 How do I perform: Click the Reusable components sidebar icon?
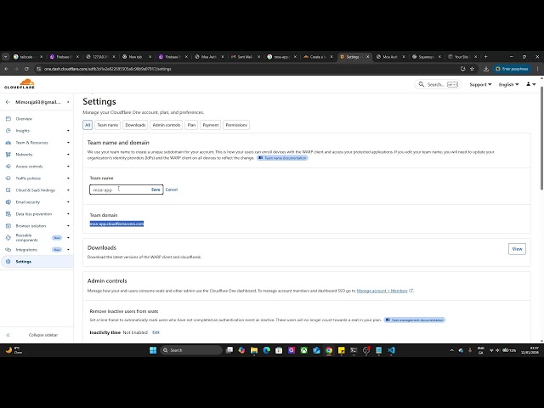(x=8, y=238)
